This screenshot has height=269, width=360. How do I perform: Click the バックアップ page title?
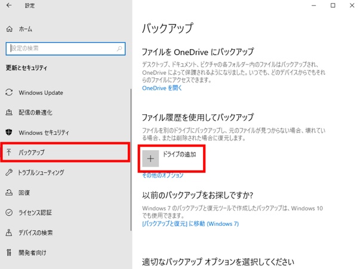168,29
